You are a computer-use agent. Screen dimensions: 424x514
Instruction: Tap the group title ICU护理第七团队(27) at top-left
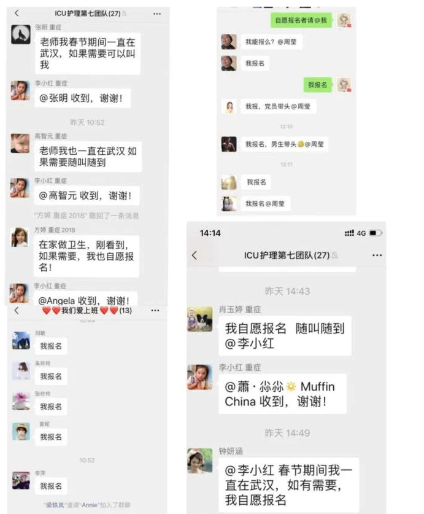[88, 14]
